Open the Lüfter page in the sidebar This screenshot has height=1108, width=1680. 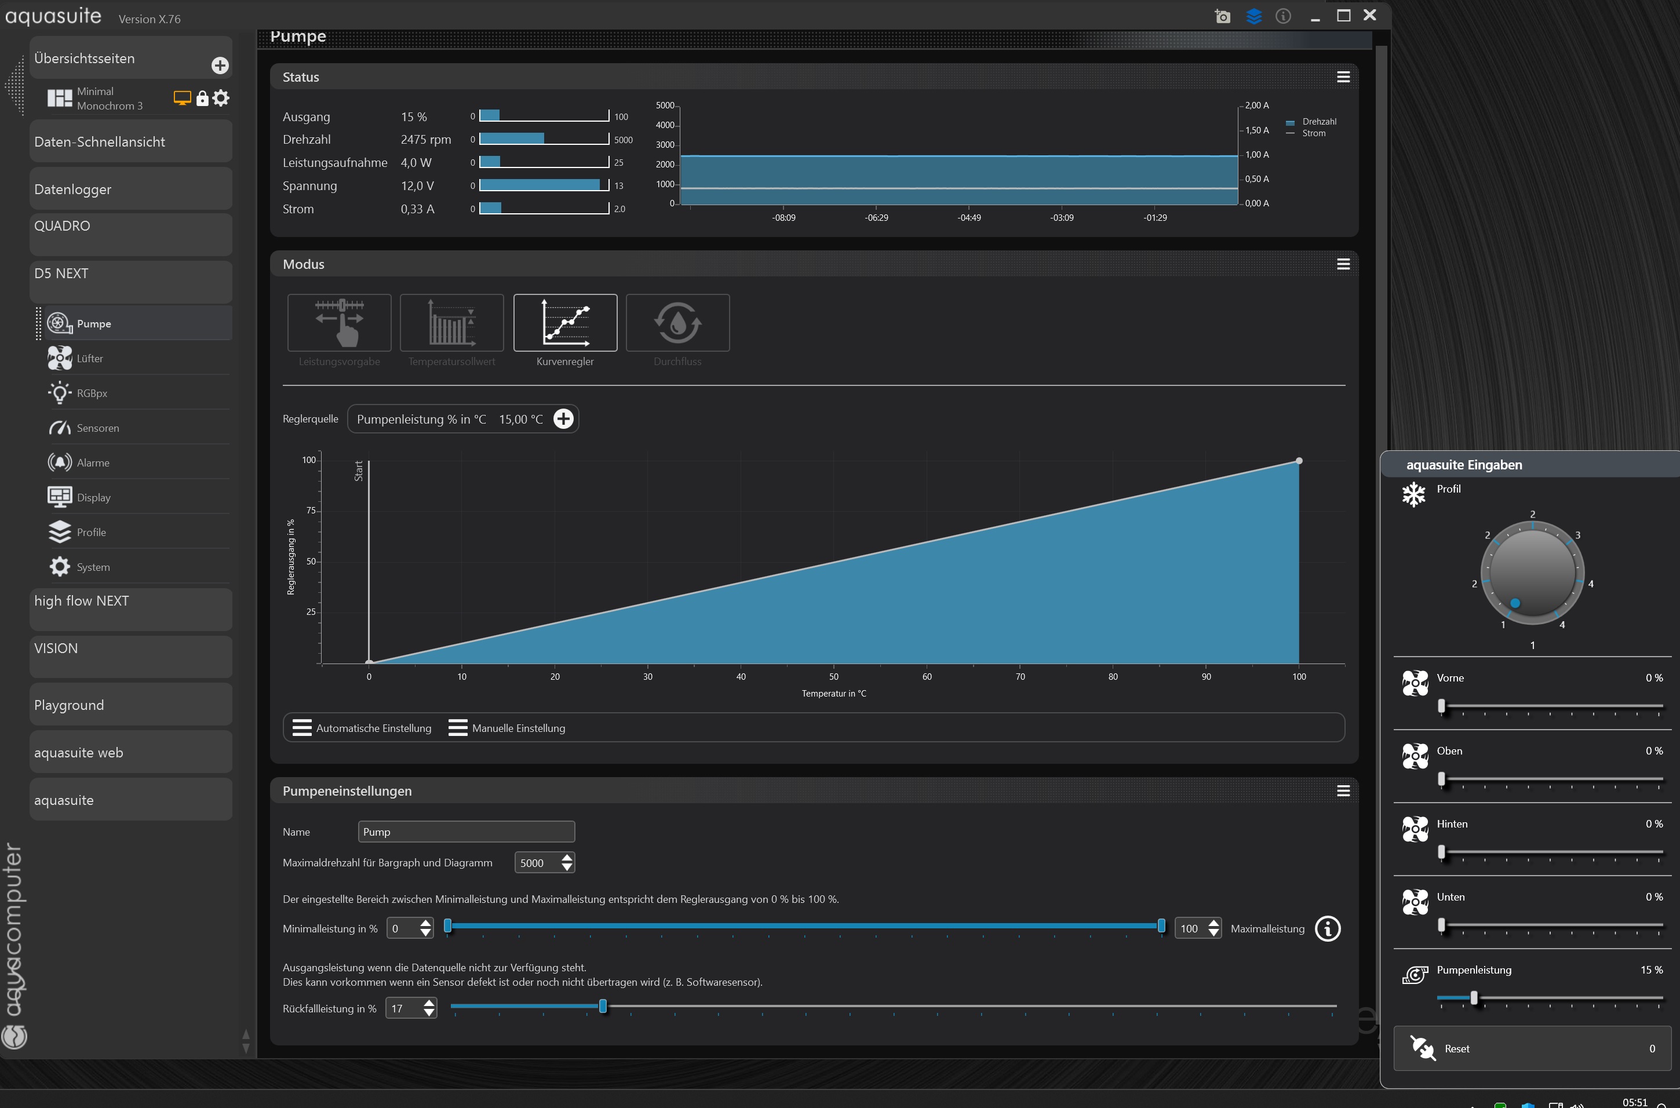(x=90, y=358)
